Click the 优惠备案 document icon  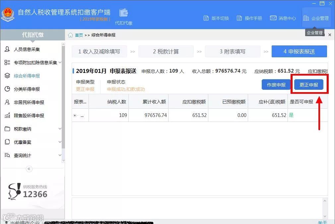[7, 142]
